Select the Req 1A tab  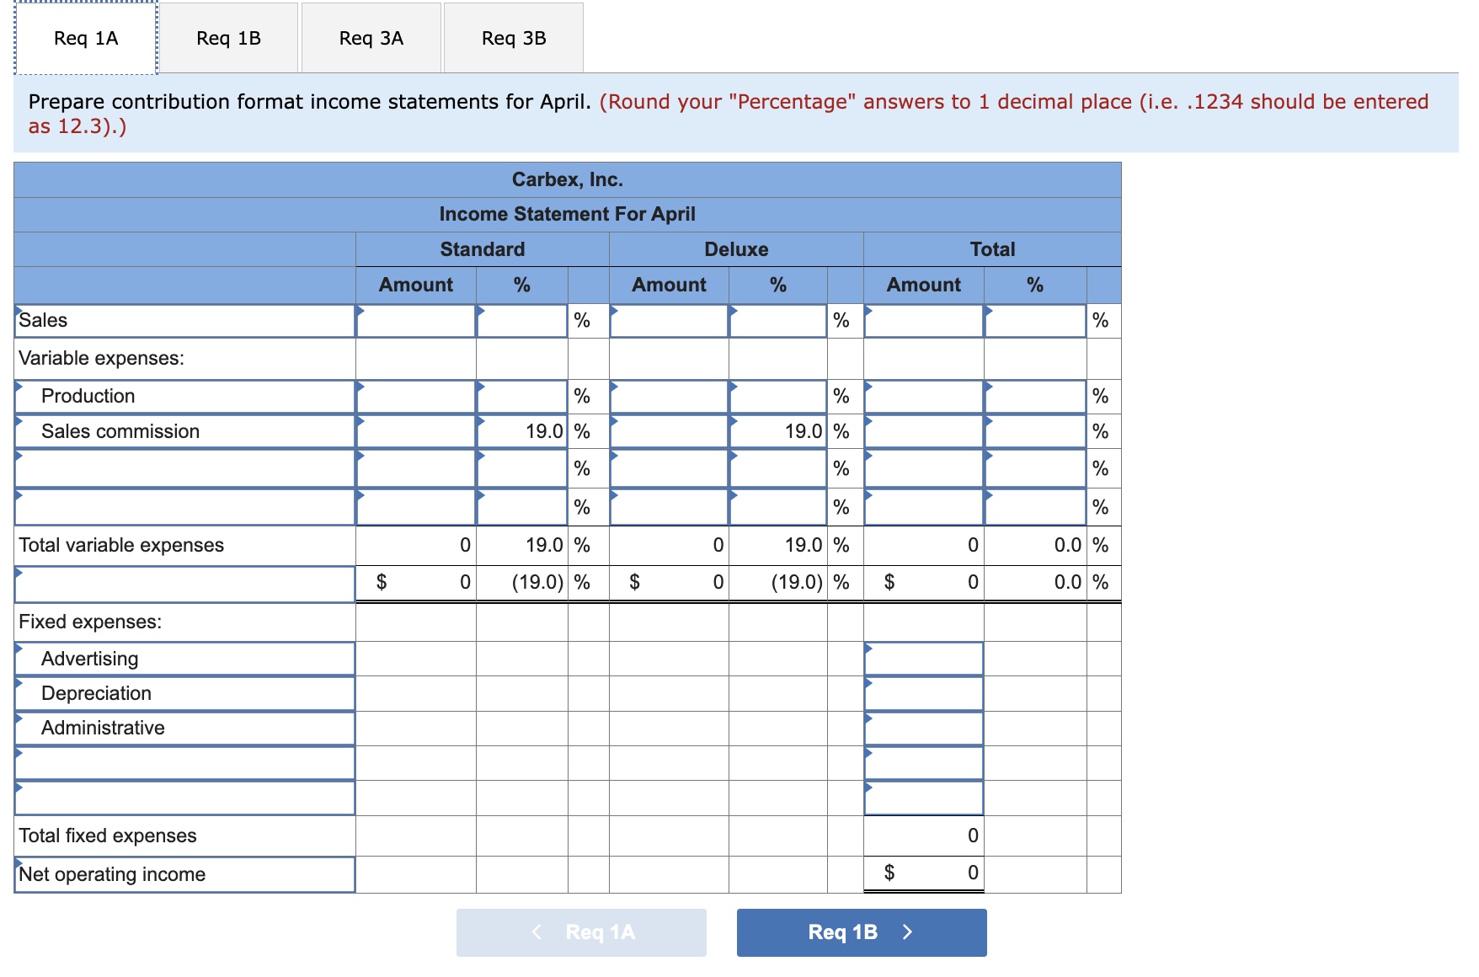tap(83, 37)
